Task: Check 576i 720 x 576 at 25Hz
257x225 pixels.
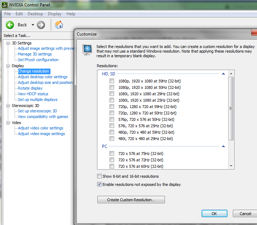Action: pos(112,126)
